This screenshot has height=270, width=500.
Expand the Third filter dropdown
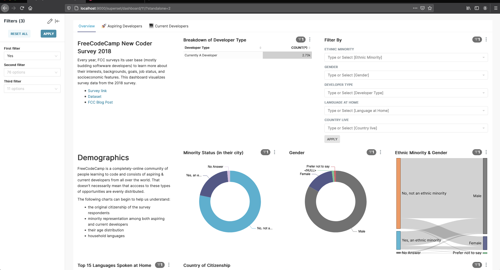(x=32, y=89)
